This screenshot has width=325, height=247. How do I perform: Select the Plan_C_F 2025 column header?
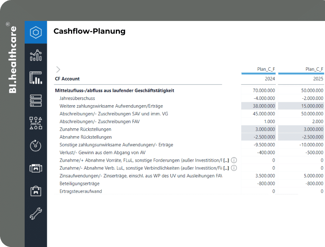pyautogui.click(x=301, y=74)
